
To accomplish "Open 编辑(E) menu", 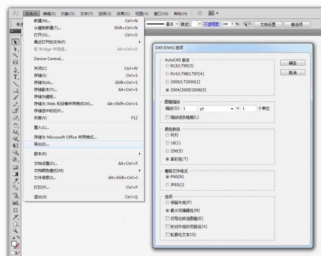I will pyautogui.click(x=49, y=14).
